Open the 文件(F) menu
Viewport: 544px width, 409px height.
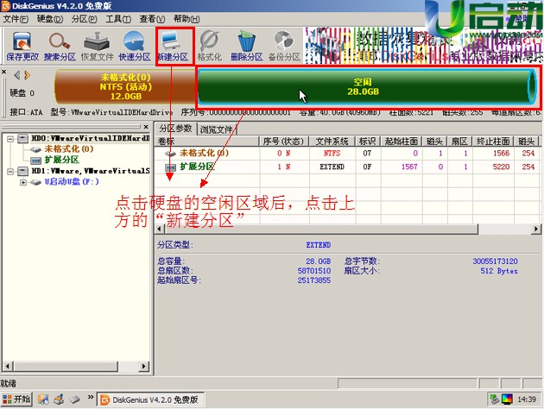pyautogui.click(x=16, y=19)
